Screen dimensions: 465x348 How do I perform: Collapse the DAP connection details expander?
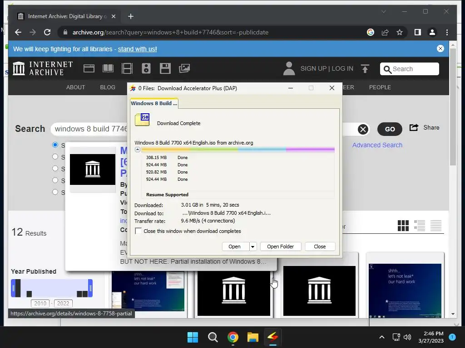point(137,150)
